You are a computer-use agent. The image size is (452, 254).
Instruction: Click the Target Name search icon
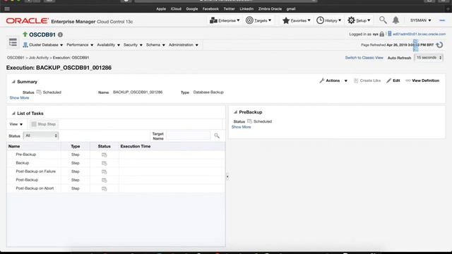[217, 135]
